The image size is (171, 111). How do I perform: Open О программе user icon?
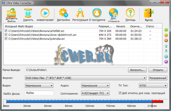pyautogui.click(x=97, y=13)
